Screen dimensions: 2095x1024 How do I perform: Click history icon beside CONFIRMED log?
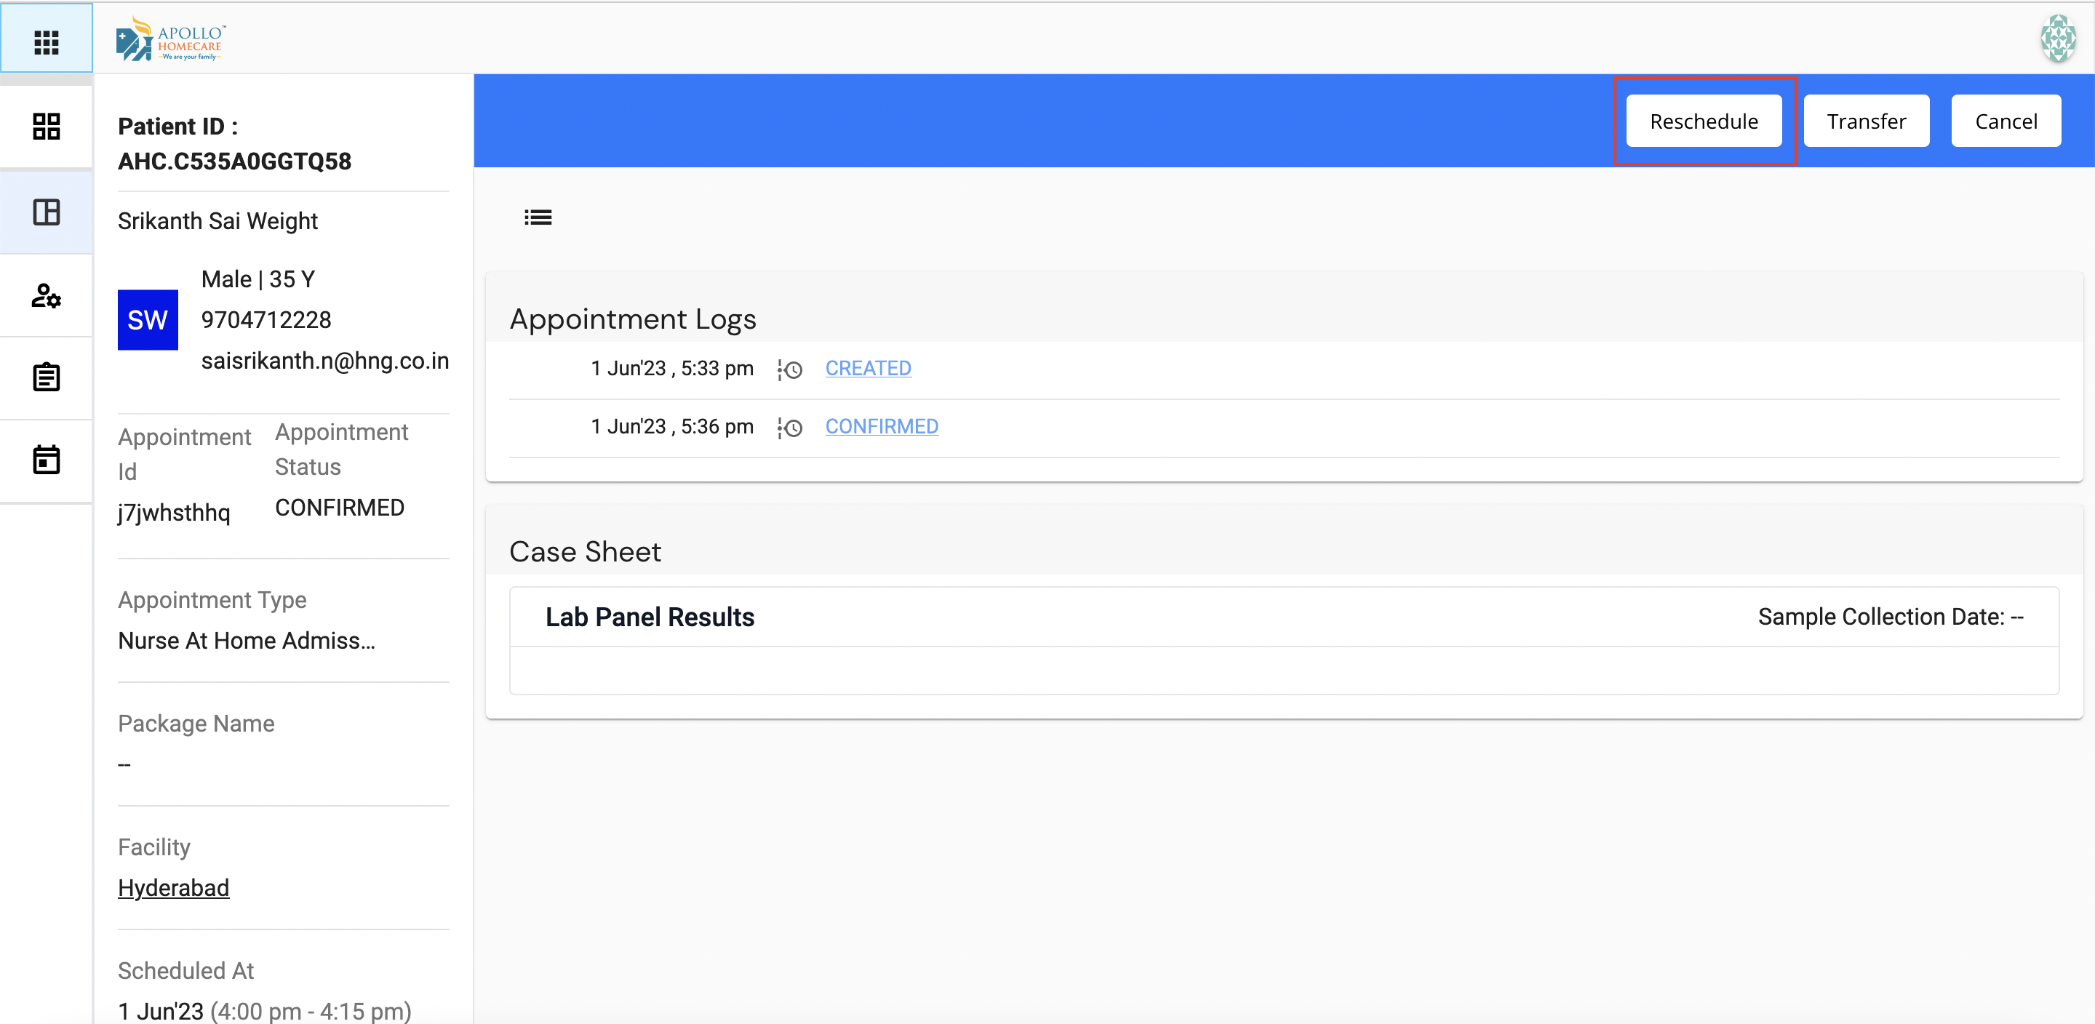coord(790,428)
